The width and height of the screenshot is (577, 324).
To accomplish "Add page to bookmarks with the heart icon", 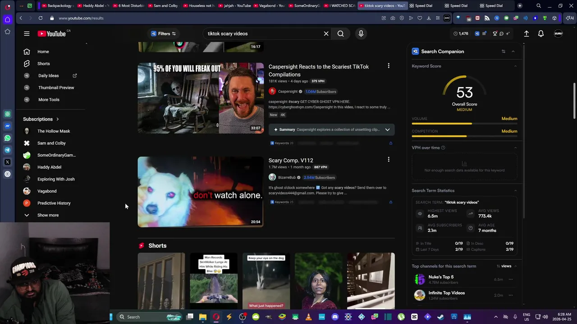I will (x=420, y=18).
